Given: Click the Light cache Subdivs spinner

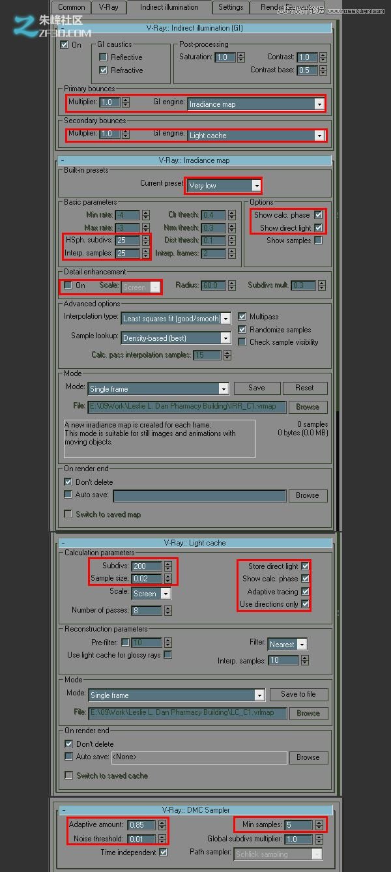Looking at the screenshot, I should pyautogui.click(x=168, y=566).
